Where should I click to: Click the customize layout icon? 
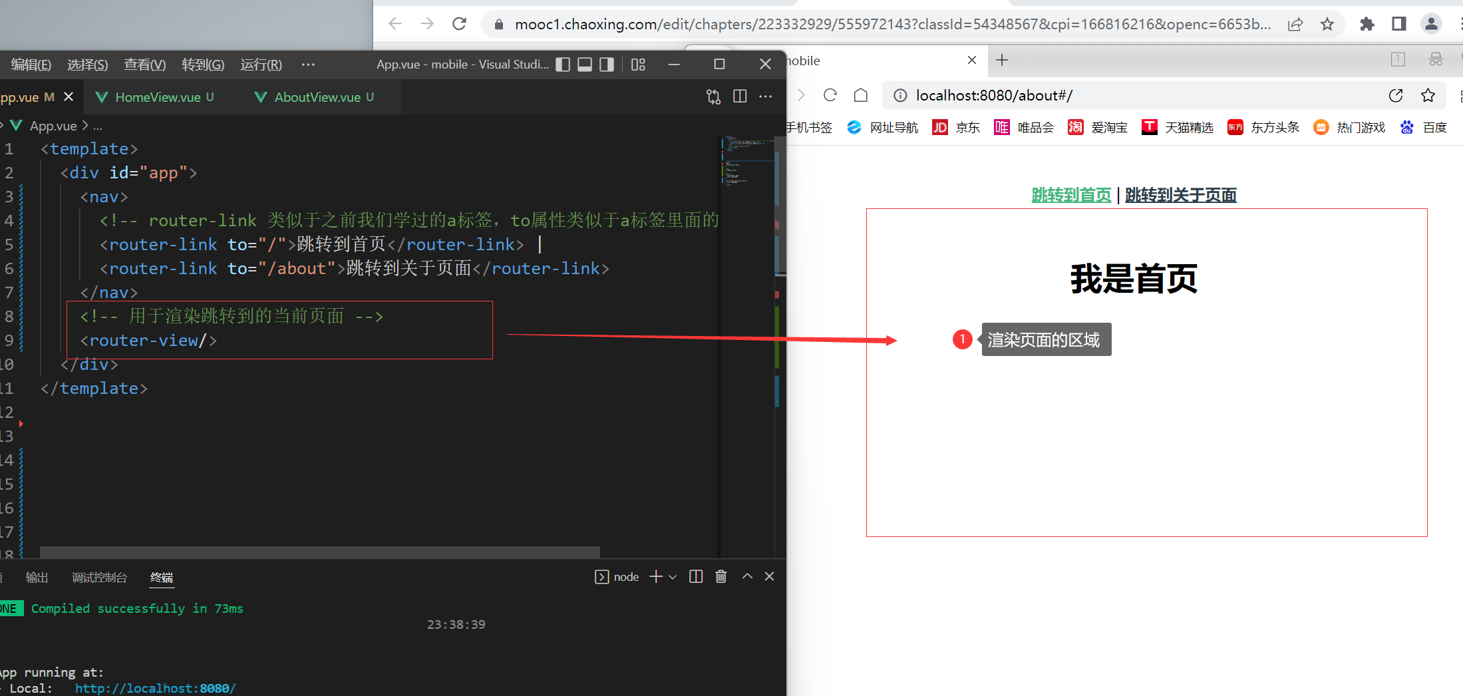(x=638, y=65)
